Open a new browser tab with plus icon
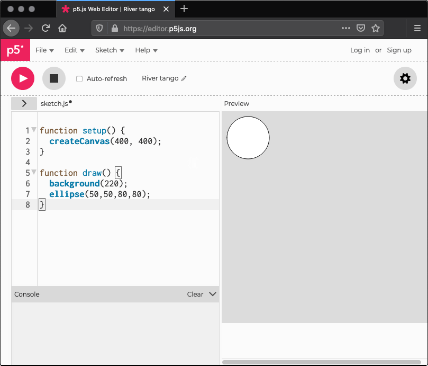This screenshot has height=366, width=428. click(x=184, y=9)
